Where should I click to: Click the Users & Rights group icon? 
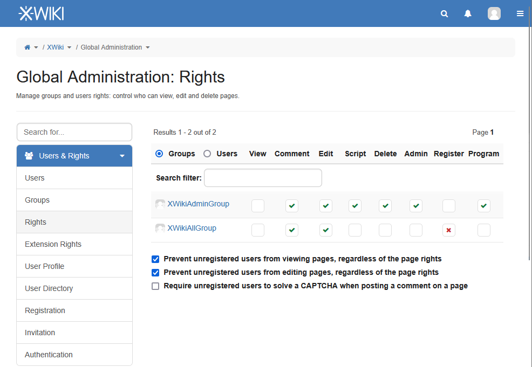[29, 156]
